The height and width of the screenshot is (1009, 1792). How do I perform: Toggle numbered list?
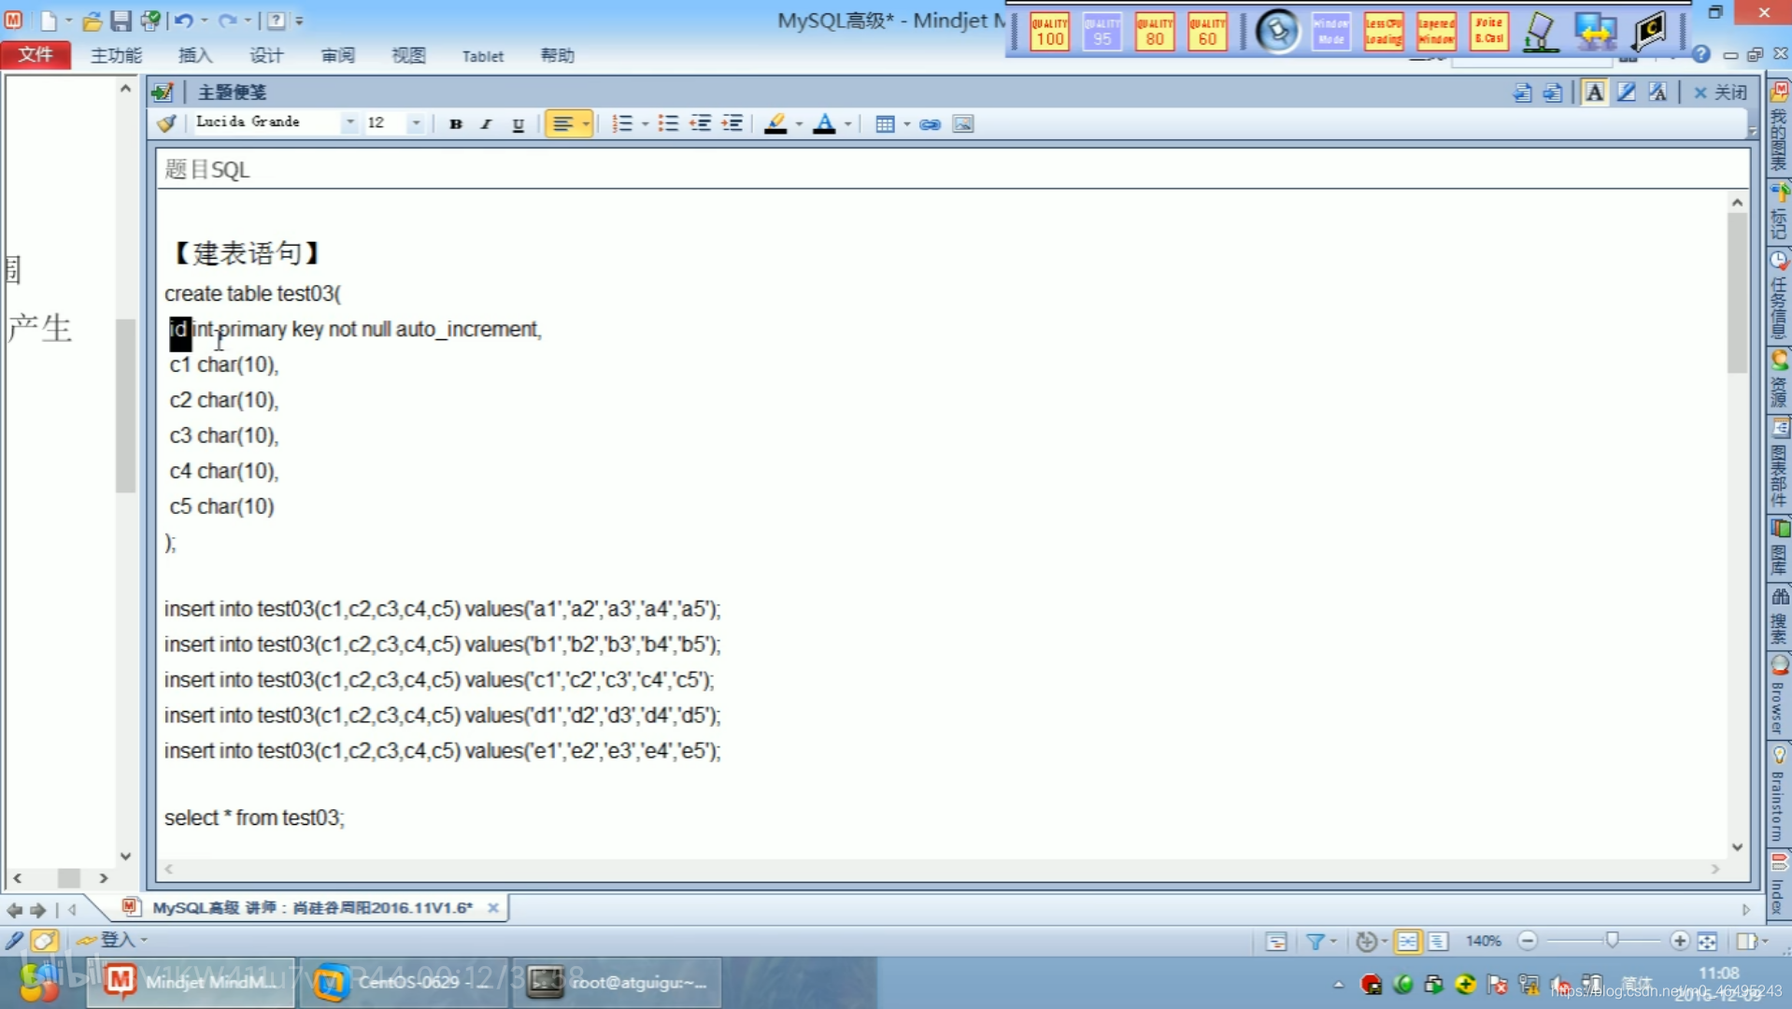pos(622,123)
